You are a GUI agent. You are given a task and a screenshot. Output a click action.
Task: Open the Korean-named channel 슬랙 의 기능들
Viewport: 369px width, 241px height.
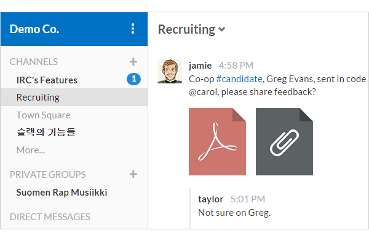pyautogui.click(x=46, y=132)
